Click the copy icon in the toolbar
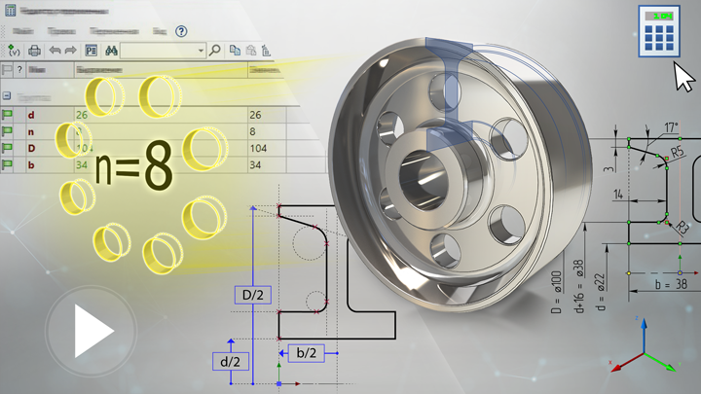The width and height of the screenshot is (701, 394). (x=235, y=50)
